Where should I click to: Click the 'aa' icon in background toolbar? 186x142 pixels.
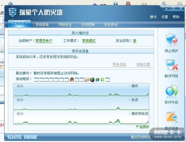(x=115, y=3)
